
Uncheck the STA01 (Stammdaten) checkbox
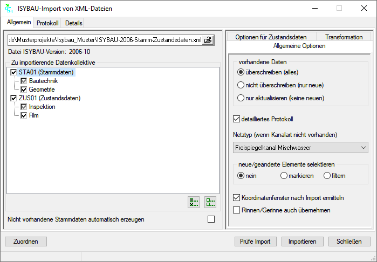pyautogui.click(x=13, y=72)
